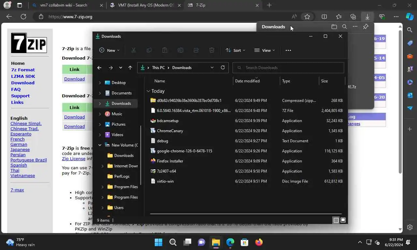Expand Internet Downloads folder in tree

(103, 166)
